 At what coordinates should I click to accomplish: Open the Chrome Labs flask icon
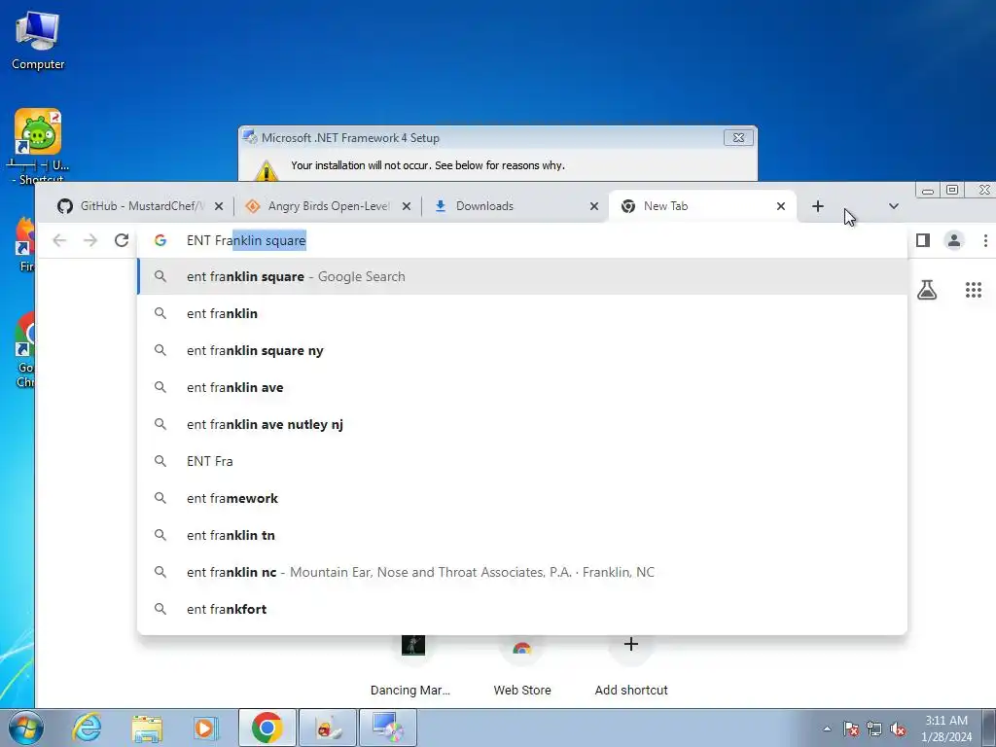pos(927,290)
